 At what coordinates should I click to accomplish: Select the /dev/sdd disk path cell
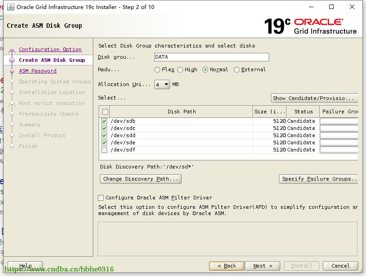coord(181,135)
